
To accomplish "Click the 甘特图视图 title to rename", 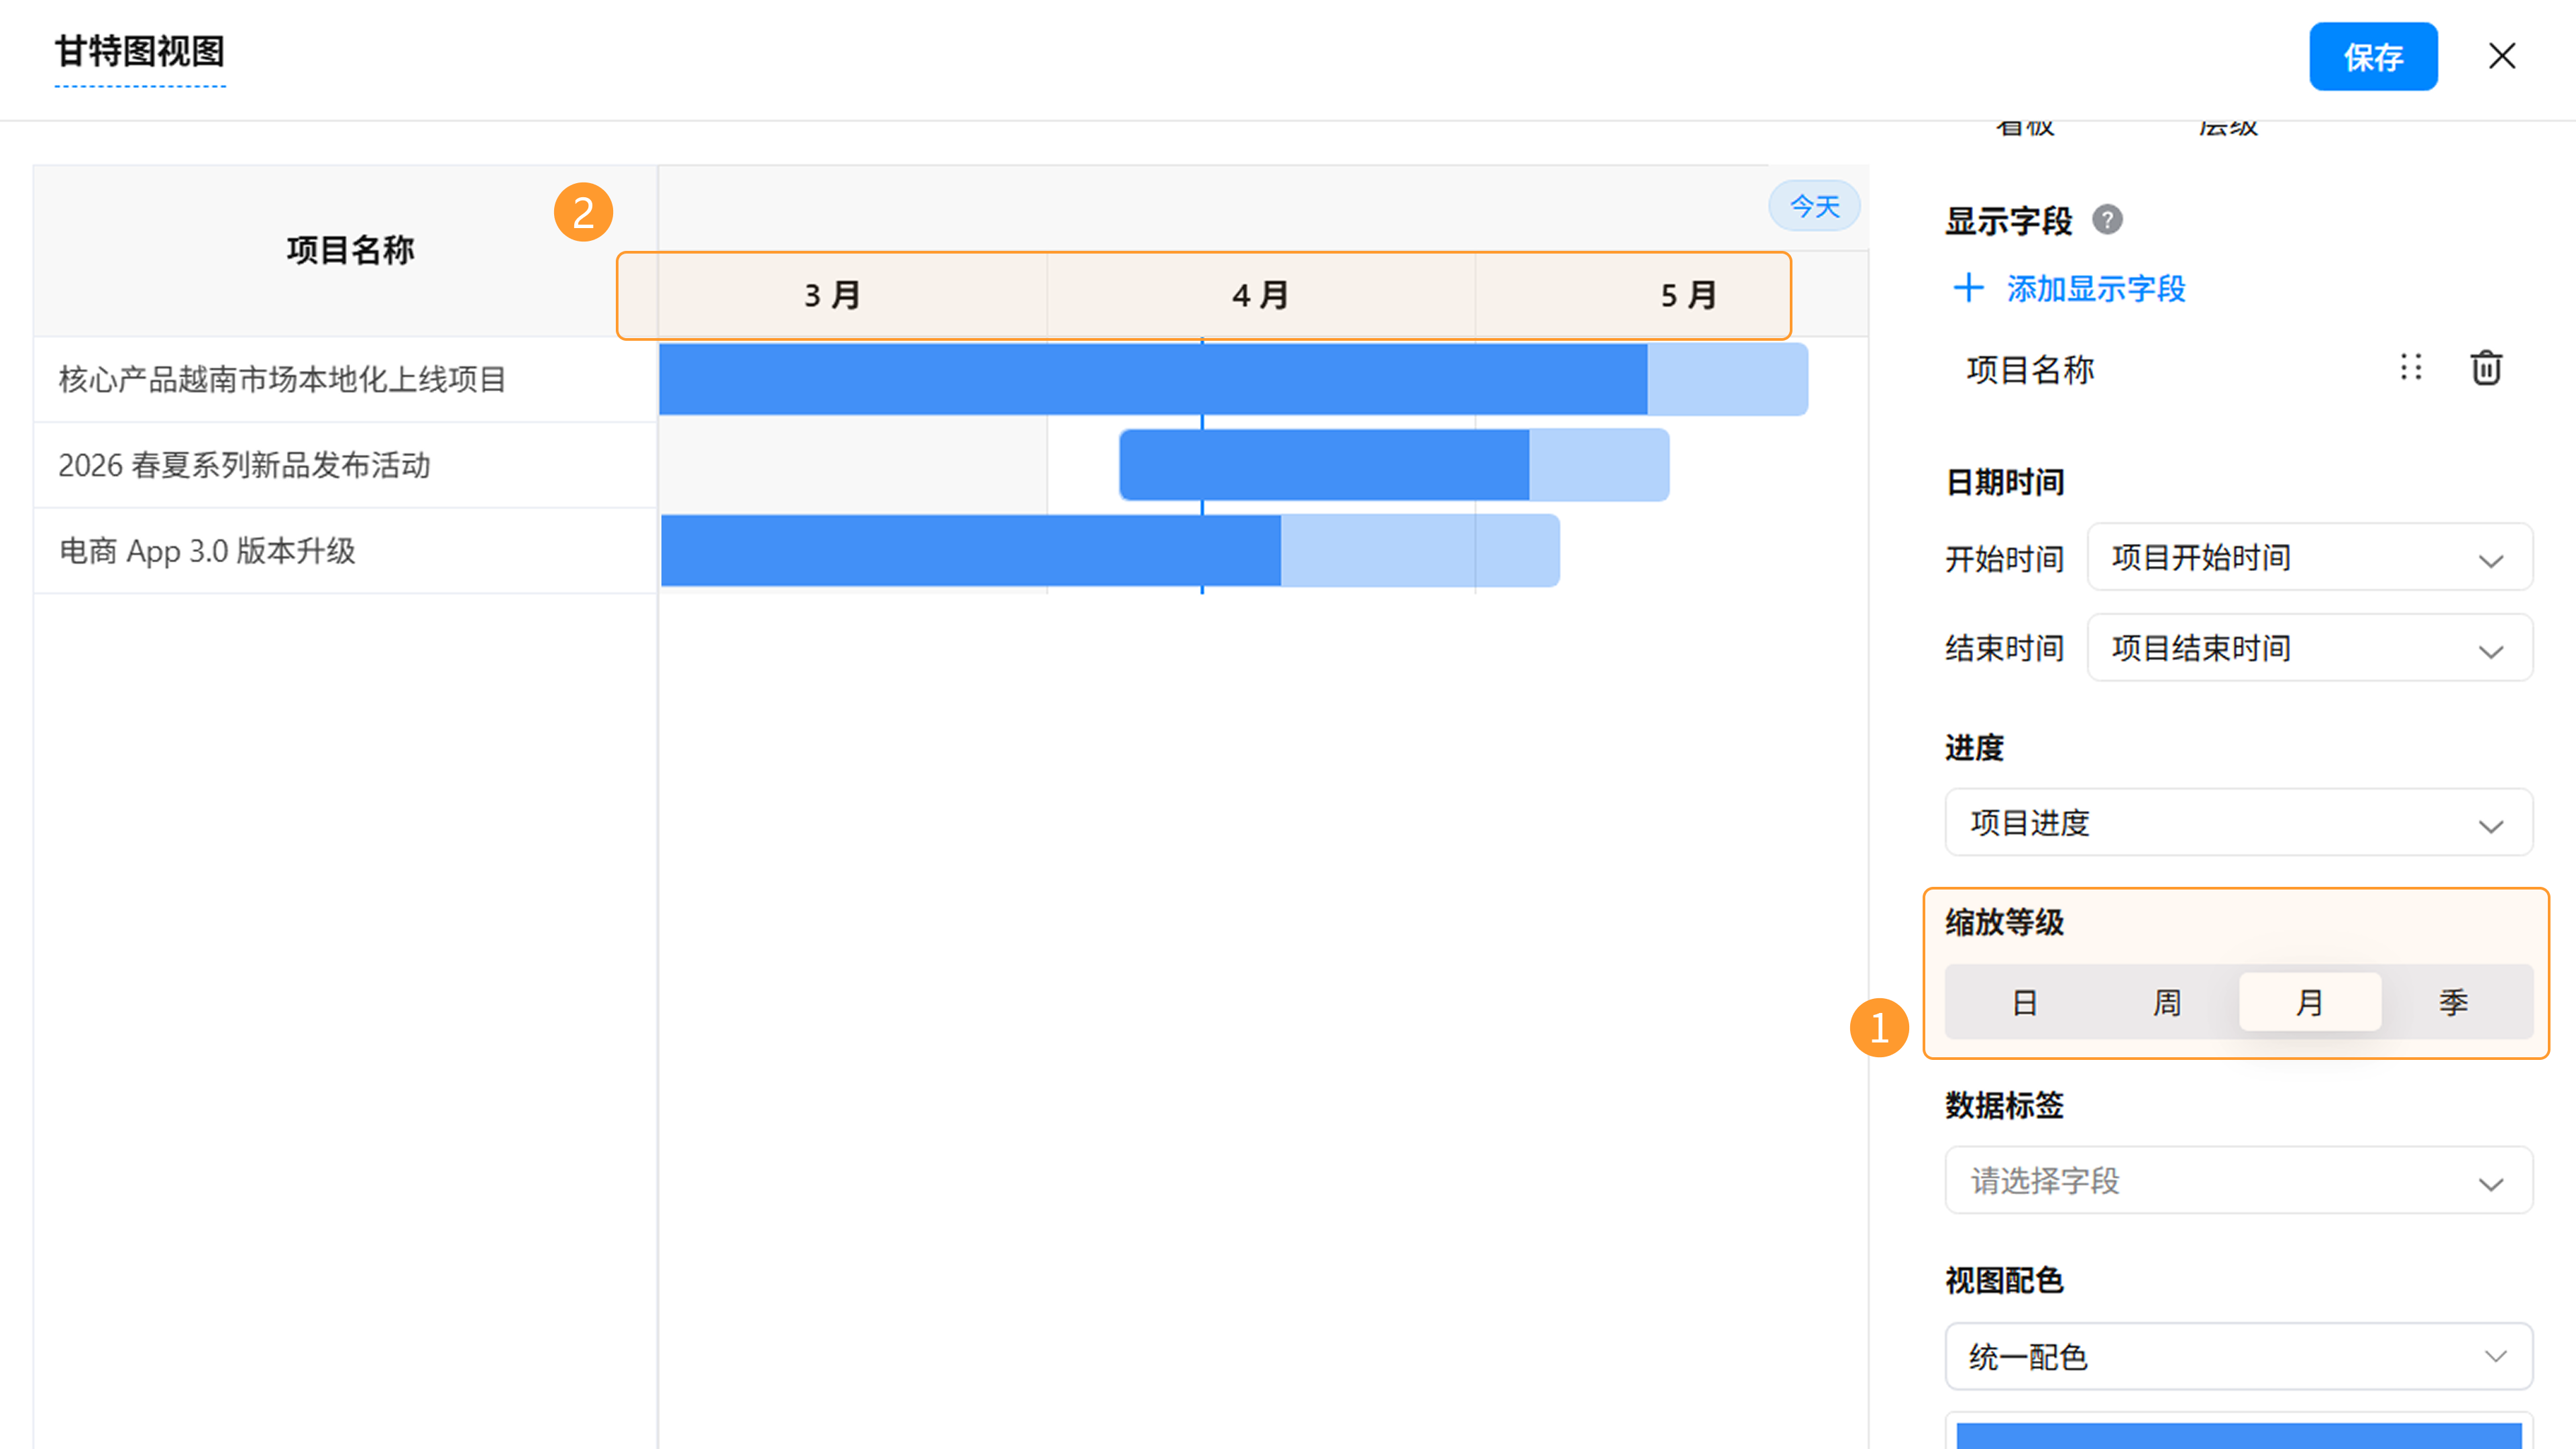I will (140, 52).
